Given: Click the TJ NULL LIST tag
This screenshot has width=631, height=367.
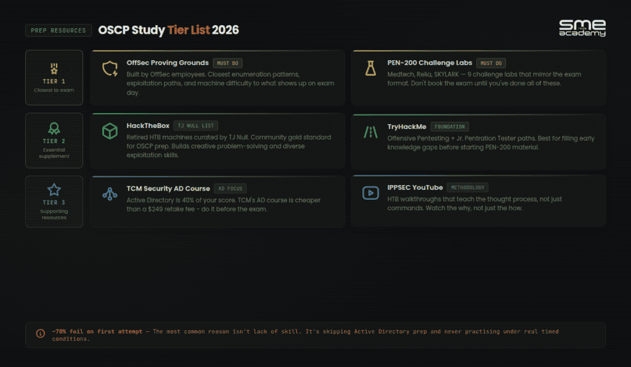Looking at the screenshot, I should click(x=195, y=125).
